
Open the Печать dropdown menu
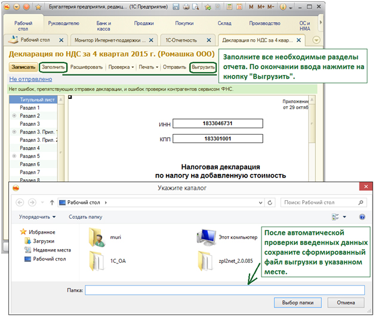click(x=148, y=67)
